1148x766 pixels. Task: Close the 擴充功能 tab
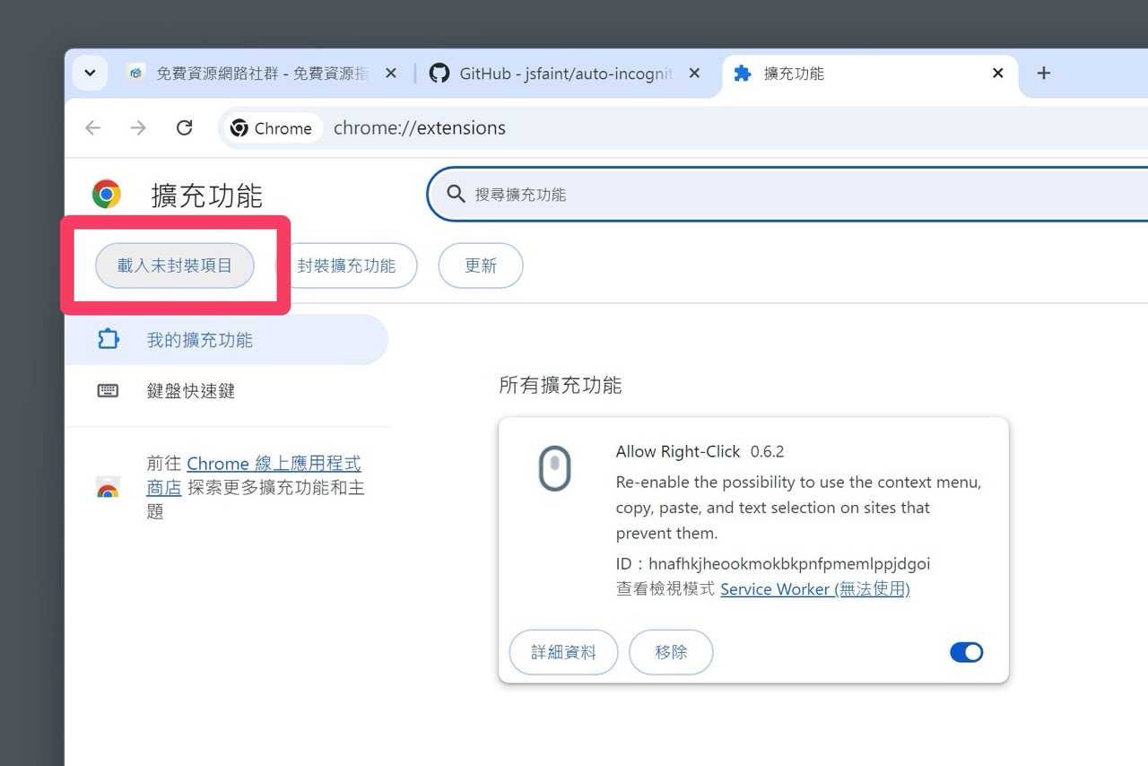(997, 74)
